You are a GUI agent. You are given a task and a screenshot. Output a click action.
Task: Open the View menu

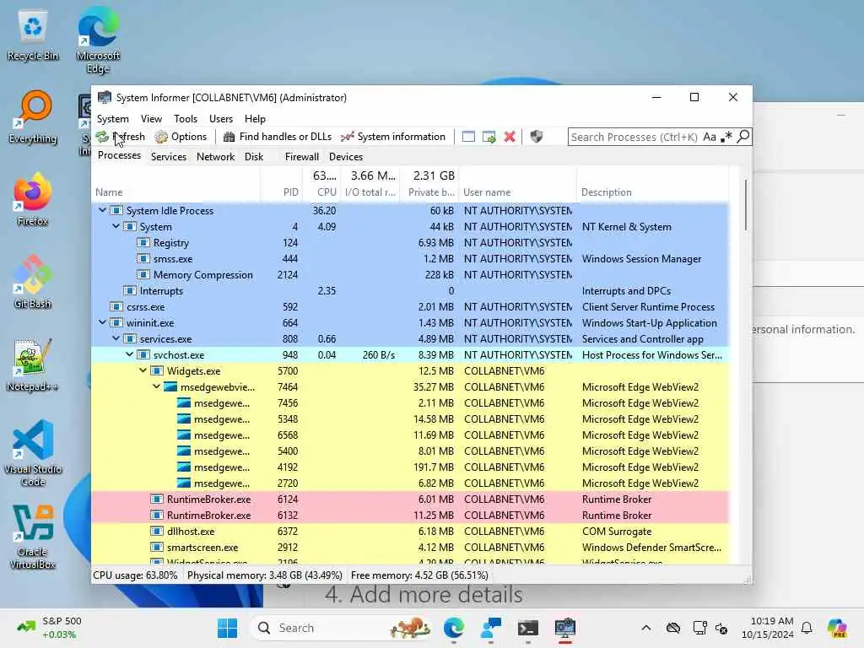(151, 118)
